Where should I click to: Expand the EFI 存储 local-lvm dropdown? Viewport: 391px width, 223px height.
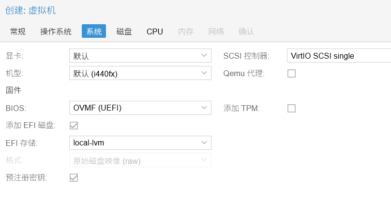[204, 143]
